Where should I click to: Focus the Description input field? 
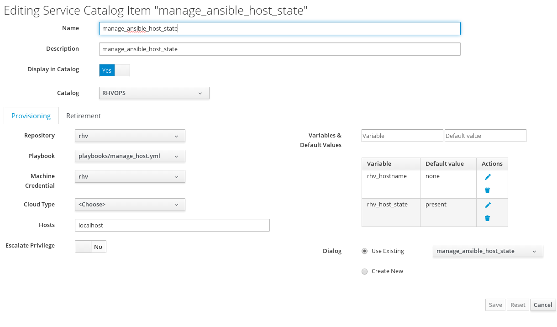tap(279, 49)
